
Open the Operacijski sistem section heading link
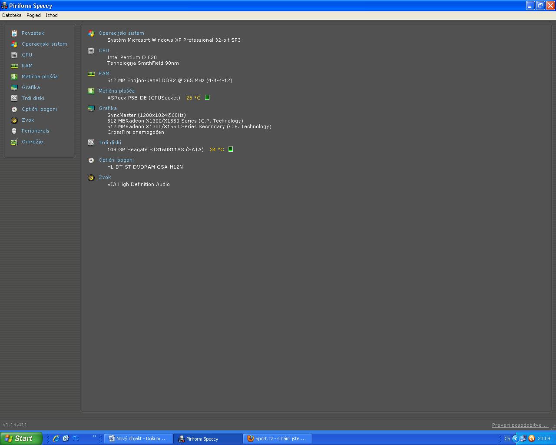[x=121, y=33]
